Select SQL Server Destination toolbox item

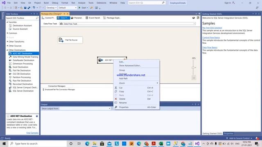point(24,91)
